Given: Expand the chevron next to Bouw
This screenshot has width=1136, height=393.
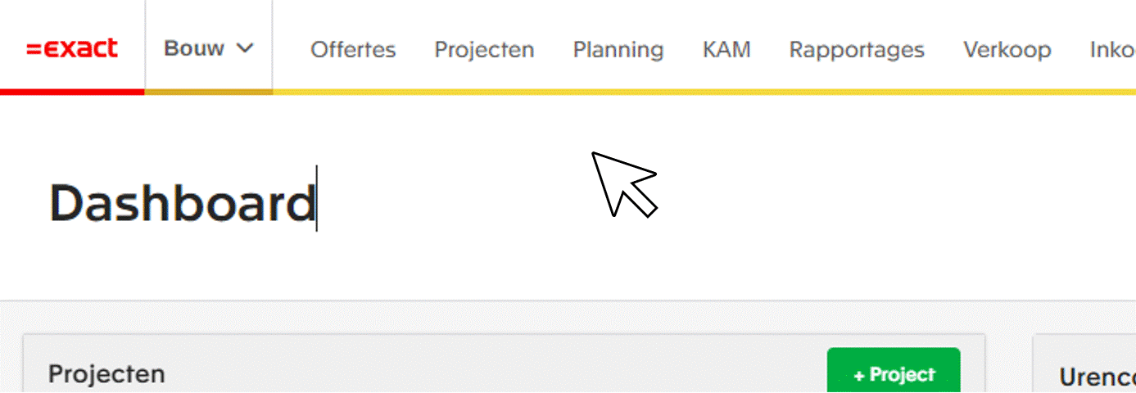Looking at the screenshot, I should [244, 48].
